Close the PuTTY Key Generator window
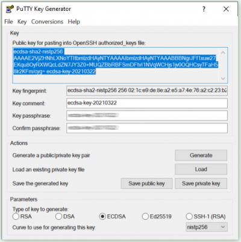241x242 pixels. [226, 9]
